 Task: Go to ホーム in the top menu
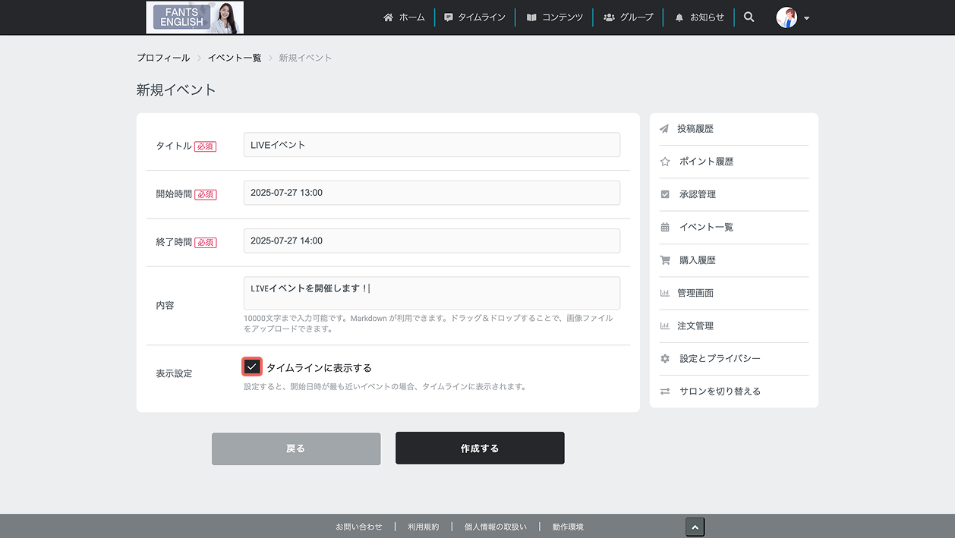[412, 17]
